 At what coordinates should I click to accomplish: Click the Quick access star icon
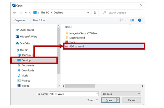tap(17, 30)
